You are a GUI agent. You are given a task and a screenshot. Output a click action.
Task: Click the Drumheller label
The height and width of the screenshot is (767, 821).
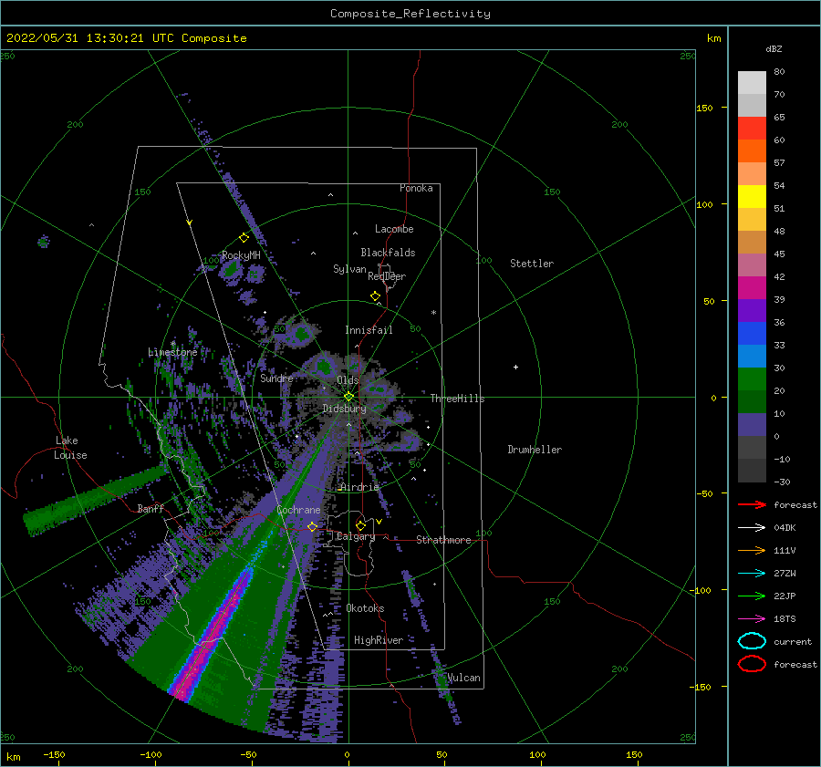point(535,450)
